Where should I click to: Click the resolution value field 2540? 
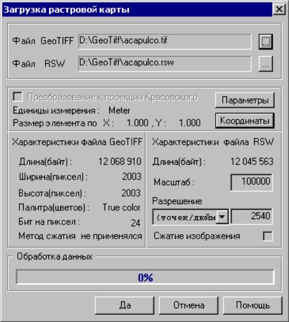pos(252,217)
